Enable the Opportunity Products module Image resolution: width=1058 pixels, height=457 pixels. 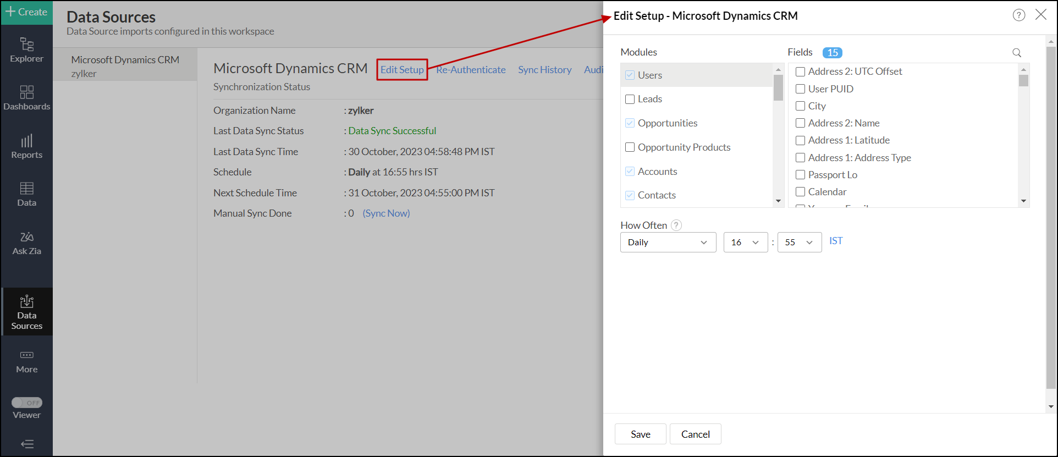click(630, 147)
